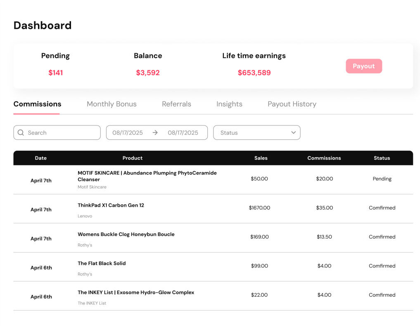The width and height of the screenshot is (420, 326).
Task: View the Payout History tab
Action: [x=292, y=104]
